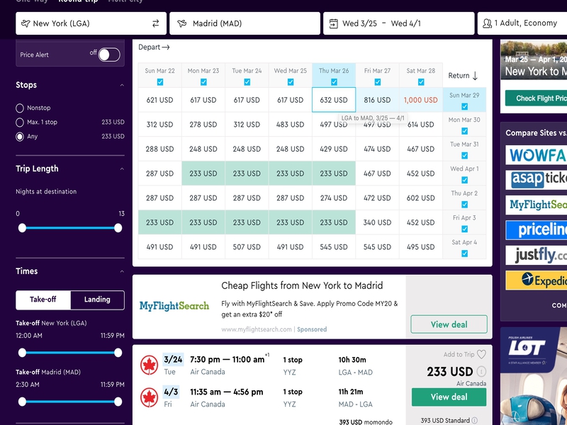Uncheck the Thu Mar 26 departure checkbox
Screen dimensions: 567x425
pyautogui.click(x=334, y=82)
